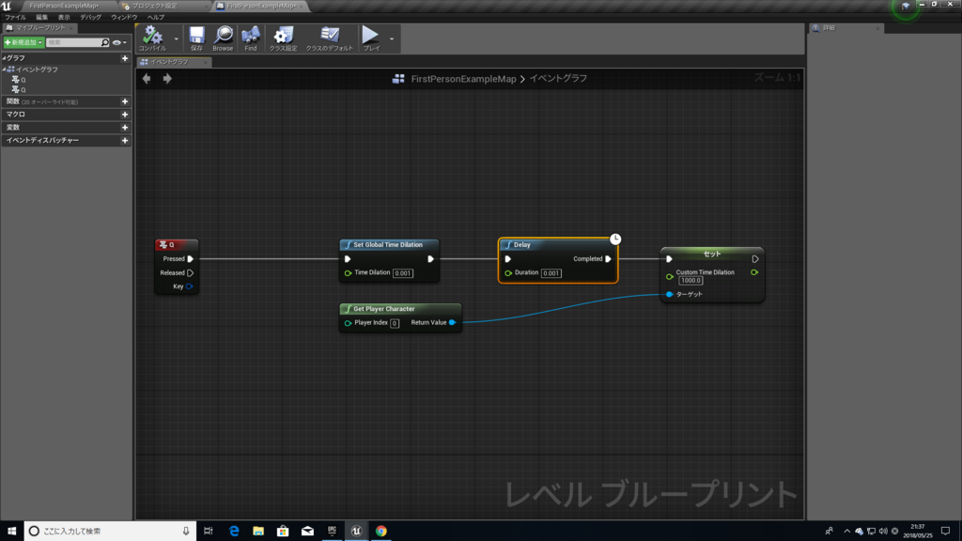
Task: Click the green Add New button
Action: click(23, 42)
